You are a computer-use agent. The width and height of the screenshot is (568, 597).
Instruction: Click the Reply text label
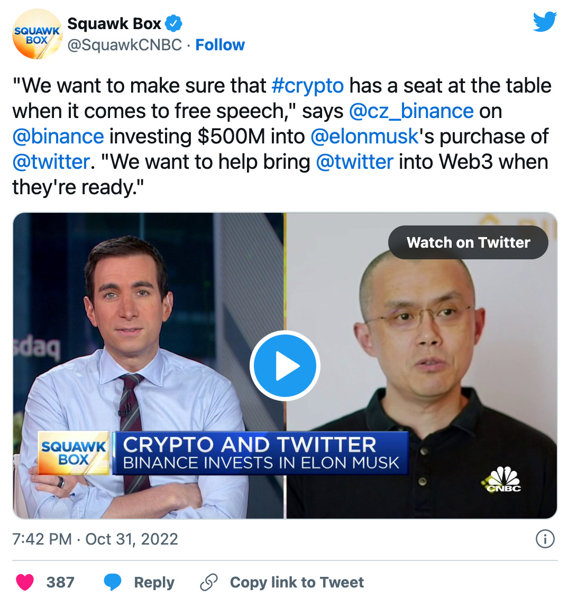pyautogui.click(x=154, y=583)
